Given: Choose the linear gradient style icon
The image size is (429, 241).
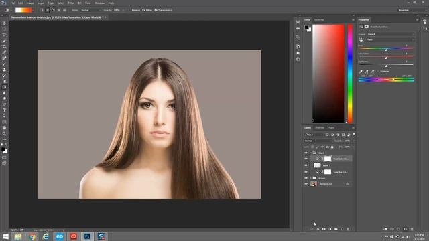Looking at the screenshot, I should pyautogui.click(x=42, y=10).
